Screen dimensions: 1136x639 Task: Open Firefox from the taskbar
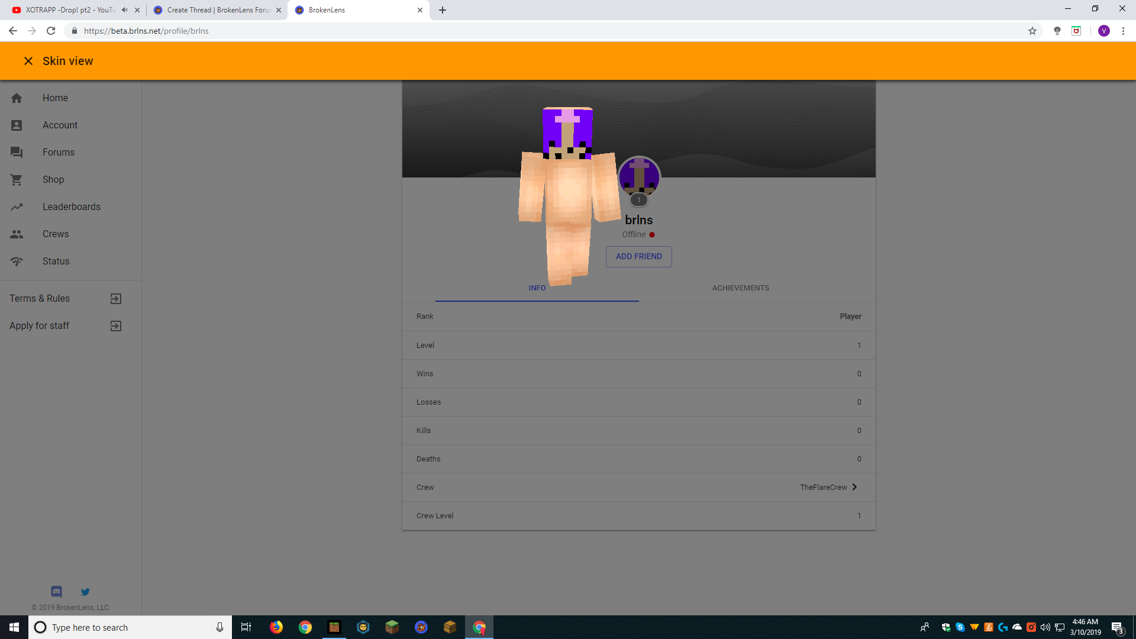click(276, 627)
